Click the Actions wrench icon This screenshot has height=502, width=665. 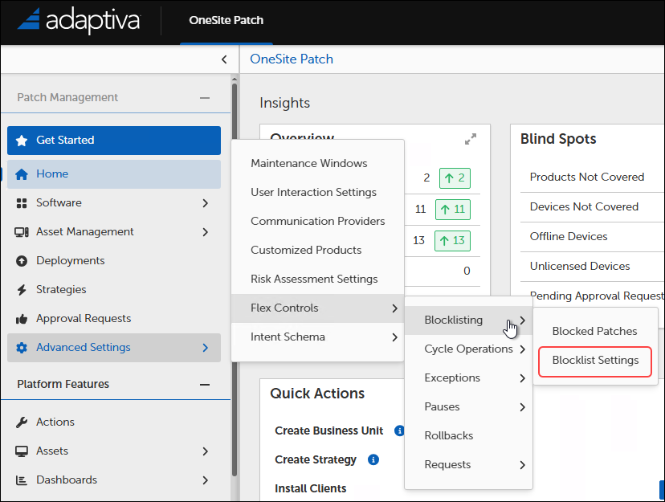point(22,422)
